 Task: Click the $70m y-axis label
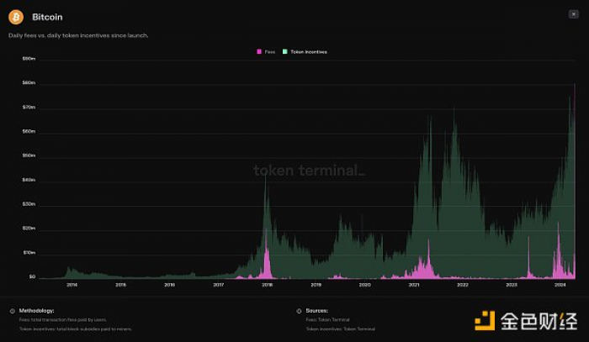29,108
